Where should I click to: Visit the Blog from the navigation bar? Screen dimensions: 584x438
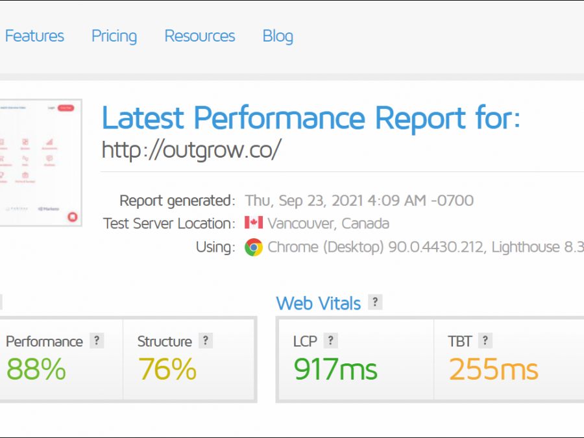coord(278,36)
